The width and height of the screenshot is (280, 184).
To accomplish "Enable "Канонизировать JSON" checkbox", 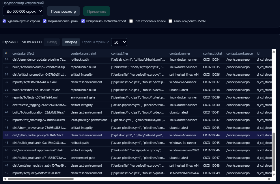I will tap(170, 21).
